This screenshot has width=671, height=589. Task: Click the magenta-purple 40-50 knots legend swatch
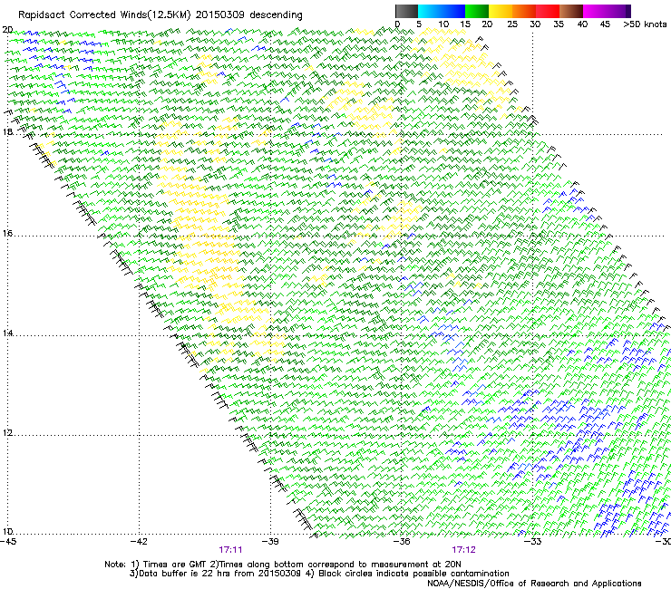tap(607, 11)
